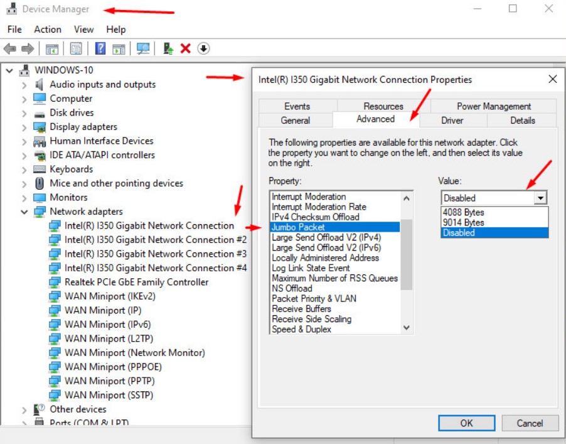Click the Monitors icon in tree
Viewport: 566px width, 444px height.
point(40,198)
